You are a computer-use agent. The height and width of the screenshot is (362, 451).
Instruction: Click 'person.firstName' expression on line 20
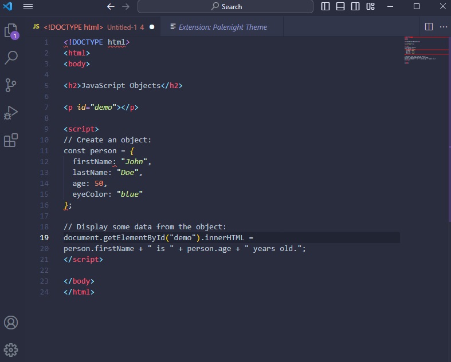(x=99, y=249)
